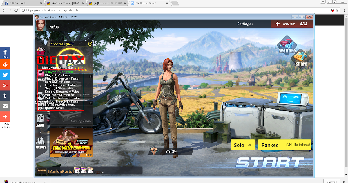Click the Free Box (0/3) title
The height and width of the screenshot is (183, 348).
point(62,44)
